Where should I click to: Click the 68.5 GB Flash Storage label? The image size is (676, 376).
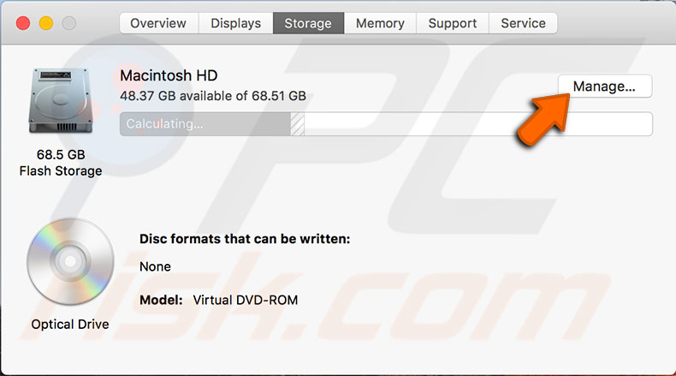60,163
